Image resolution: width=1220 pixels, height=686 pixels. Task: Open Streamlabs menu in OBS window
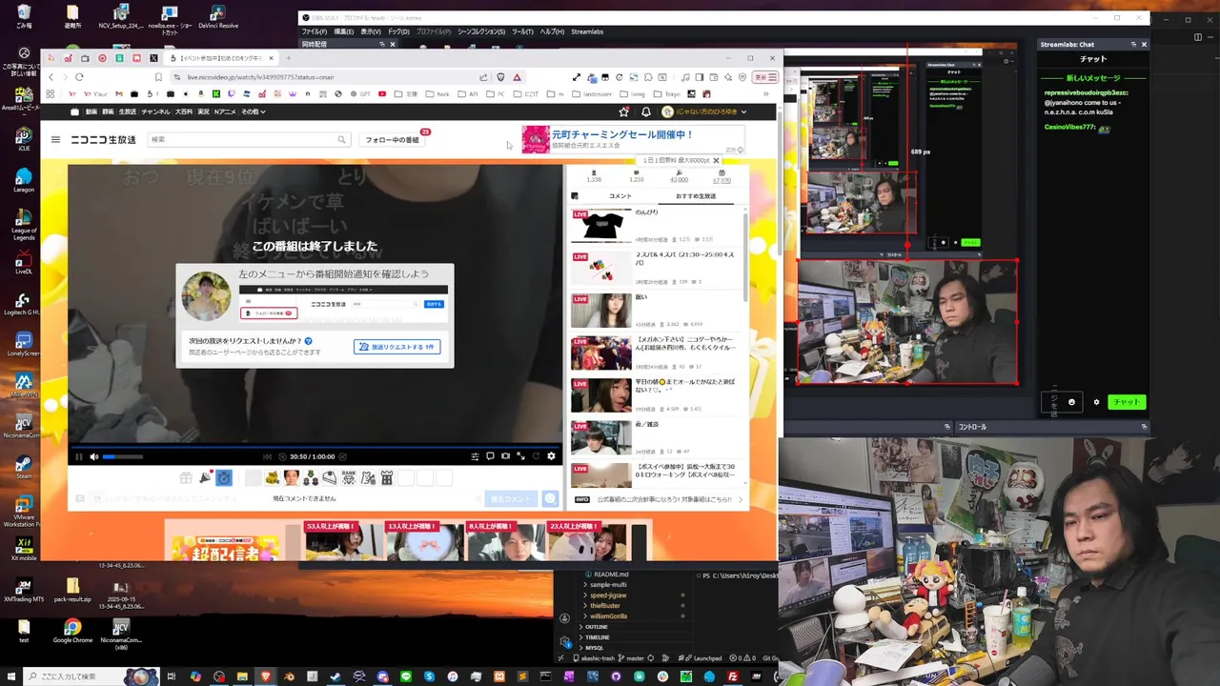coord(587,31)
